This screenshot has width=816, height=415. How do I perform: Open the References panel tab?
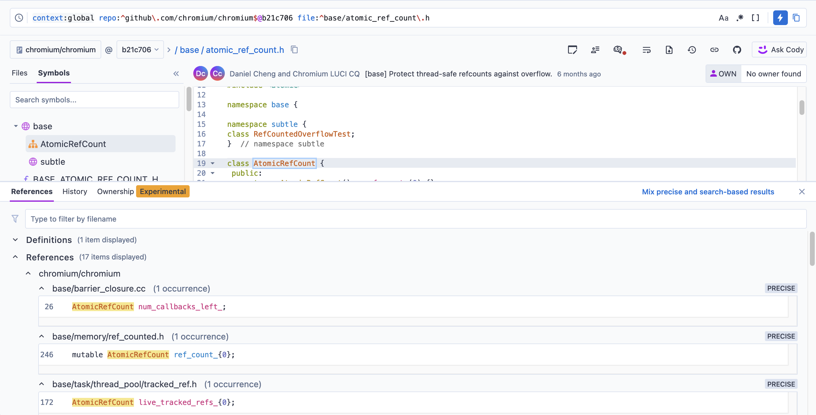point(32,192)
